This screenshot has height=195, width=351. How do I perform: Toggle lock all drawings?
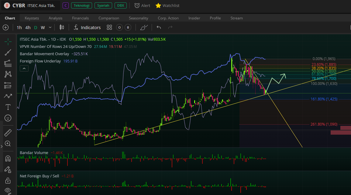coord(8,181)
